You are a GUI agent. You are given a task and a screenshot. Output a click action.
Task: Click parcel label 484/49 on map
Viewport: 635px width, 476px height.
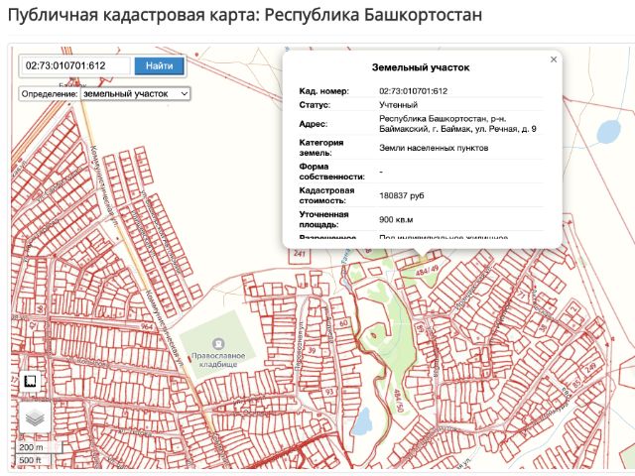pos(427,270)
